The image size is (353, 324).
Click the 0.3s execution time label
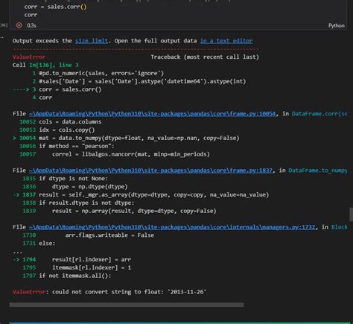click(31, 25)
